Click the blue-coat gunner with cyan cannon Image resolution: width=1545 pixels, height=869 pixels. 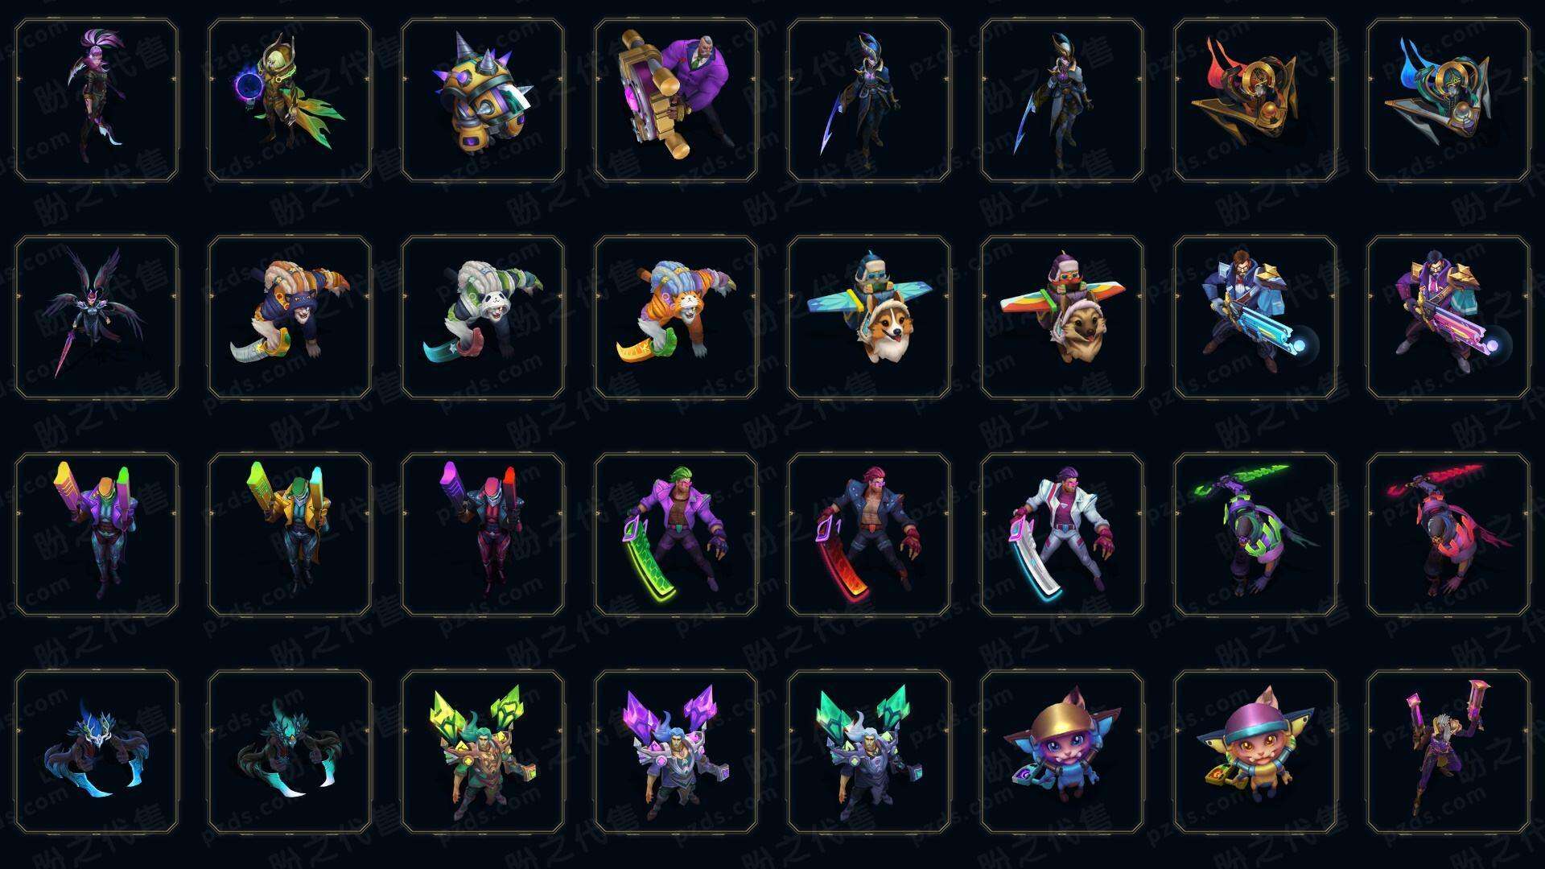coord(1255,317)
